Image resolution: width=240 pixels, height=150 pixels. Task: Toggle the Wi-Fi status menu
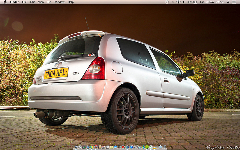click(178, 2)
